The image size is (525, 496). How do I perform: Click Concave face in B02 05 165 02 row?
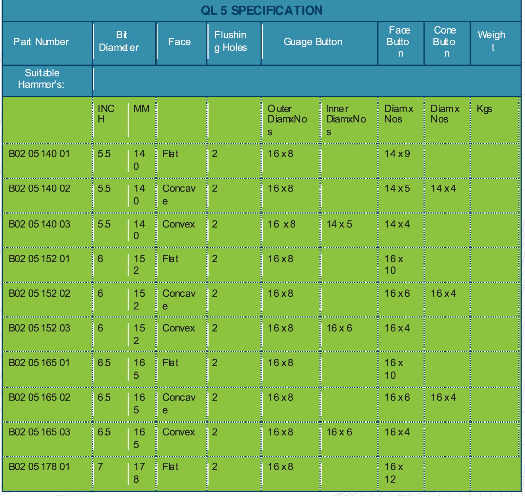(179, 403)
